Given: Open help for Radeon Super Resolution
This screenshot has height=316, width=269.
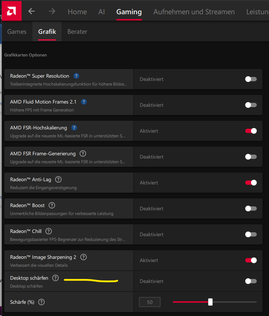Looking at the screenshot, I should click(x=76, y=76).
